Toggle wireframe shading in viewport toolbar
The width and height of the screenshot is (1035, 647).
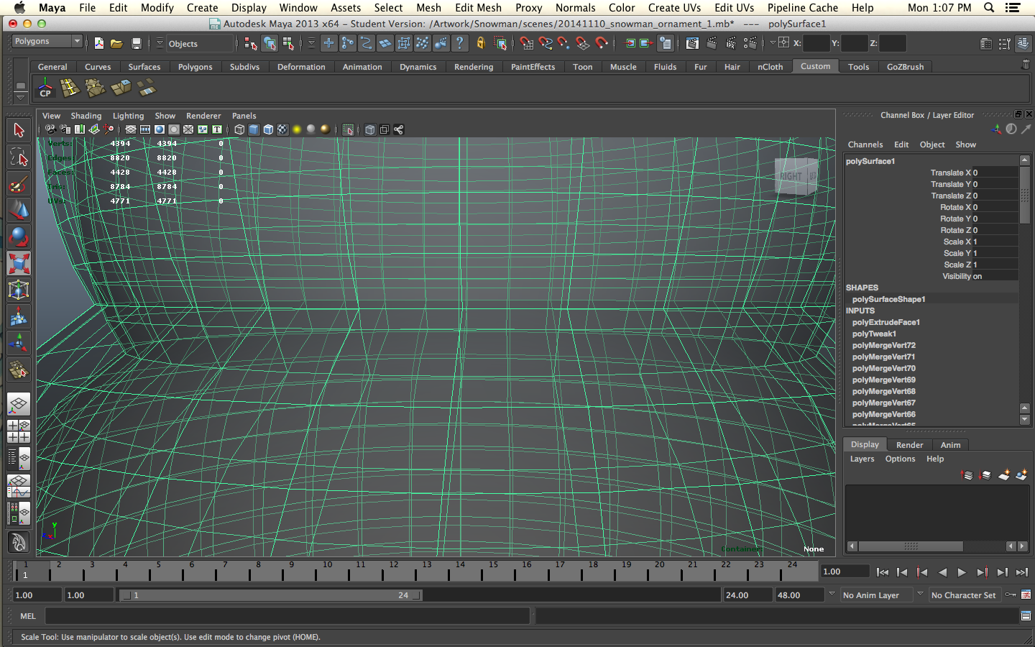click(x=239, y=129)
